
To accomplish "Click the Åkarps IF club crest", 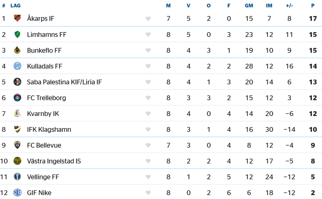I will pyautogui.click(x=17, y=19).
